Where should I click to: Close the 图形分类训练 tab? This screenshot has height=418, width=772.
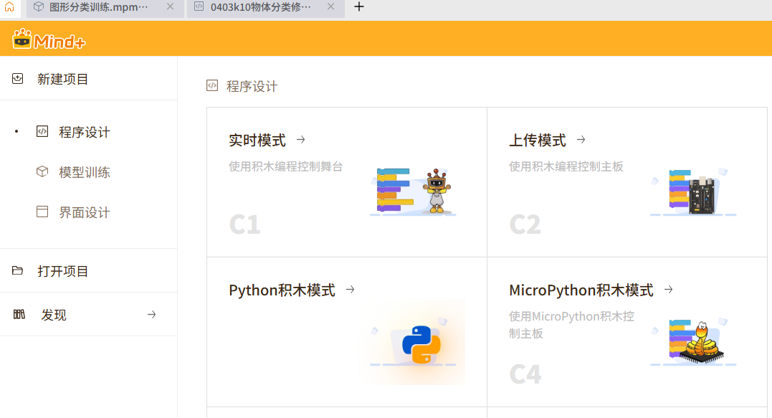[x=170, y=7]
